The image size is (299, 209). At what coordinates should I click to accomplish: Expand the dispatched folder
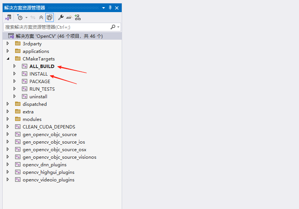pyautogui.click(x=8, y=104)
